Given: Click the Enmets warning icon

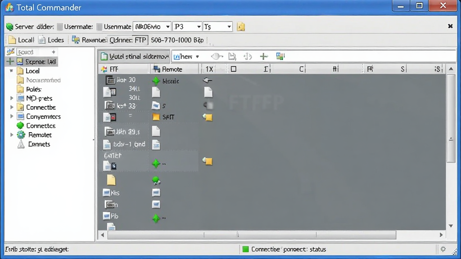Looking at the screenshot, I should coord(21,144).
